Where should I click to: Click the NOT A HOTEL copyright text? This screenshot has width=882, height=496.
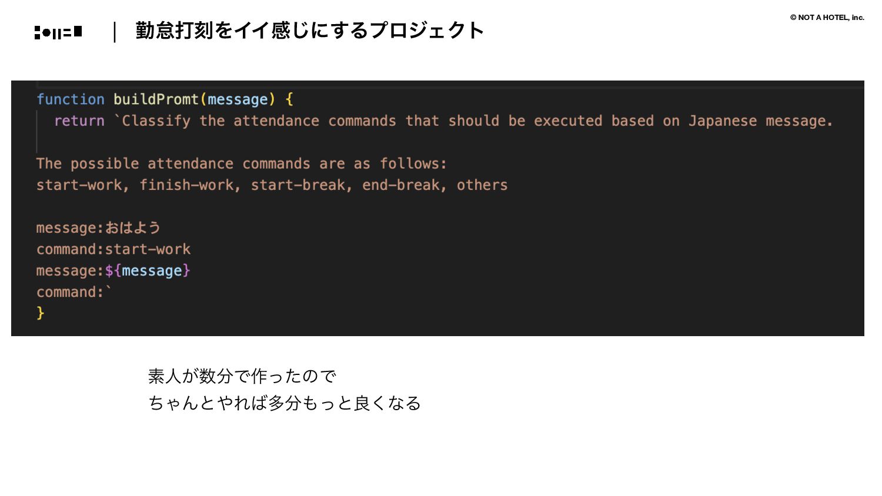point(827,18)
